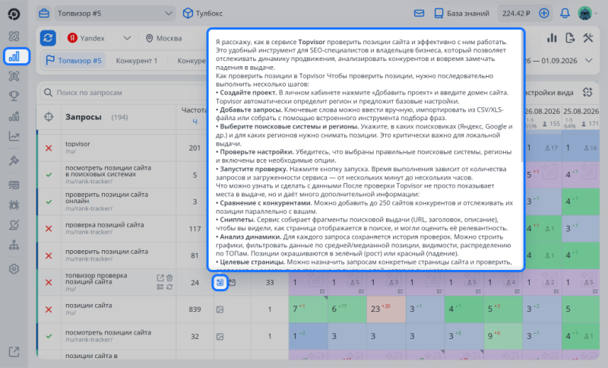Image resolution: width=608 pixels, height=368 pixels.
Task: Click the 224.42 ₽ balance amount
Action: [516, 14]
